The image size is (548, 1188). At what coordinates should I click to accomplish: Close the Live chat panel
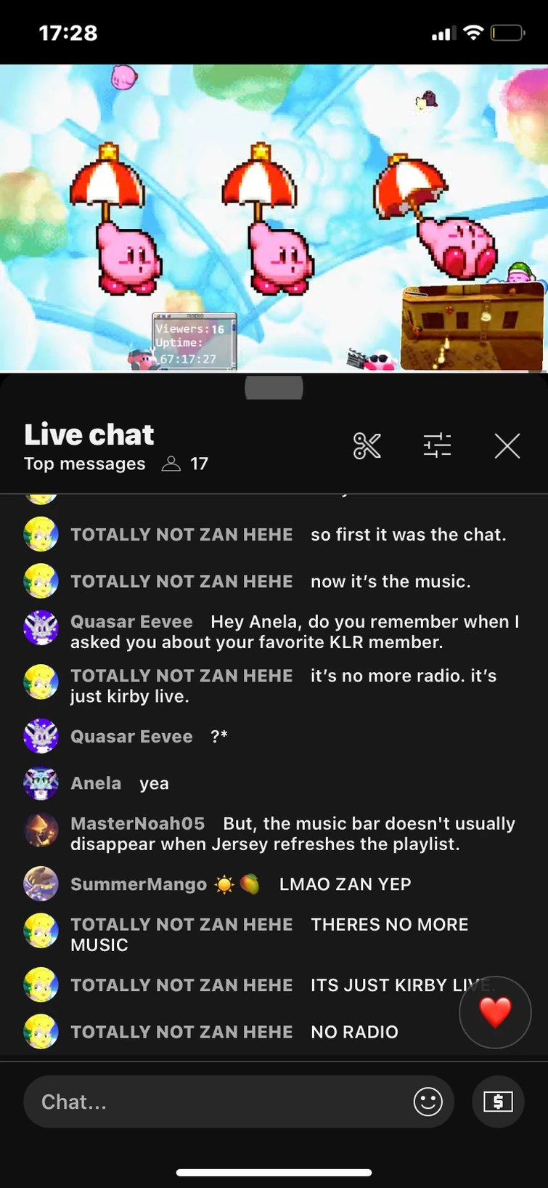(x=507, y=445)
